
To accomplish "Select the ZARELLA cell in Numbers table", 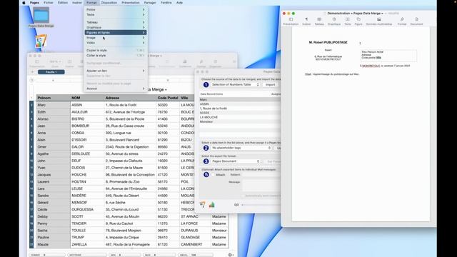I will pos(87,244).
